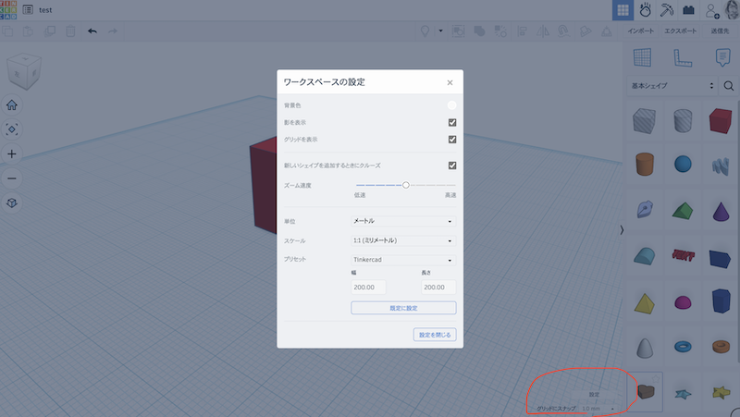Toggle the グリッドを表示 (show grid) checkbox

point(452,140)
